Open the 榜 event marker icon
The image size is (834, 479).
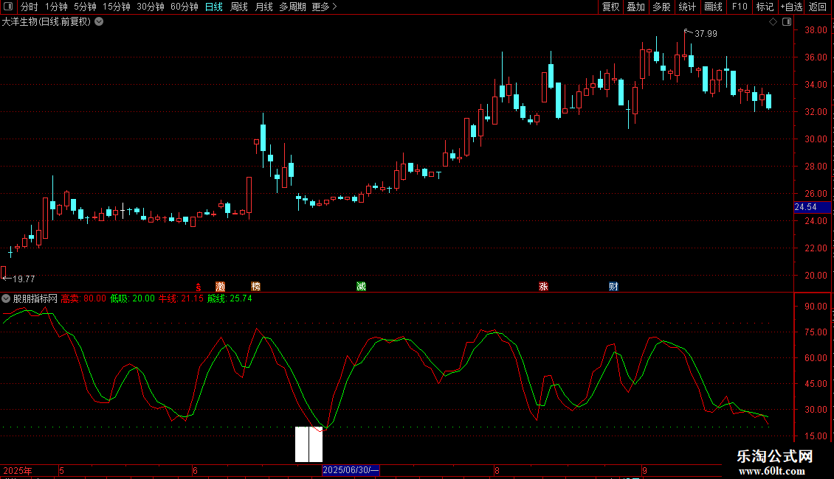(256, 287)
